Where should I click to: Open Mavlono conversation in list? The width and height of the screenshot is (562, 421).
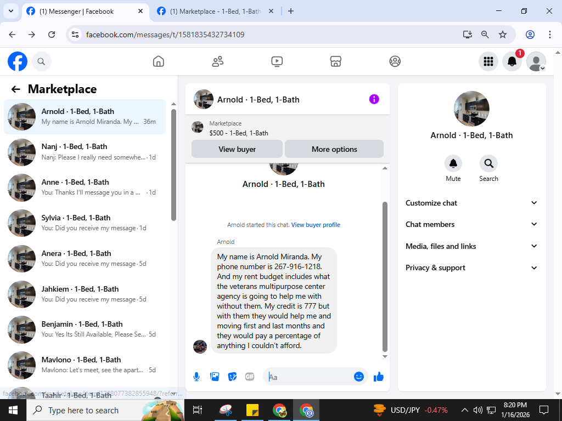[85, 365]
